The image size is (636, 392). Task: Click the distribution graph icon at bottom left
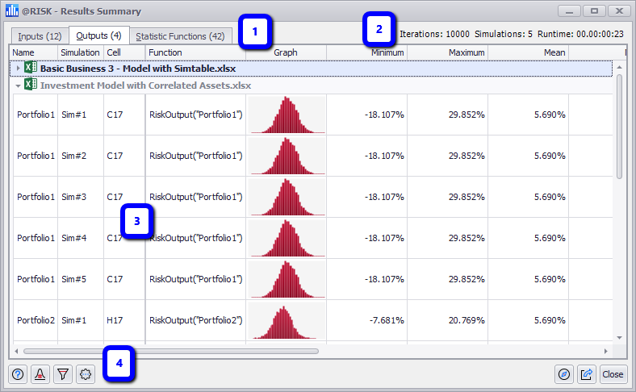(x=40, y=374)
